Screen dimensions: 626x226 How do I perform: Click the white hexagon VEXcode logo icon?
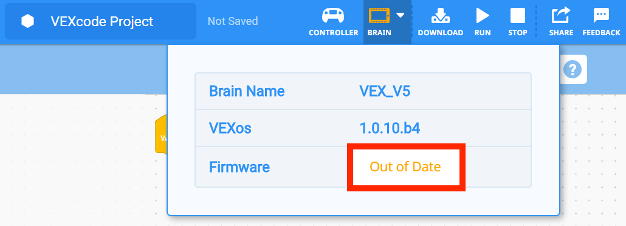point(27,21)
